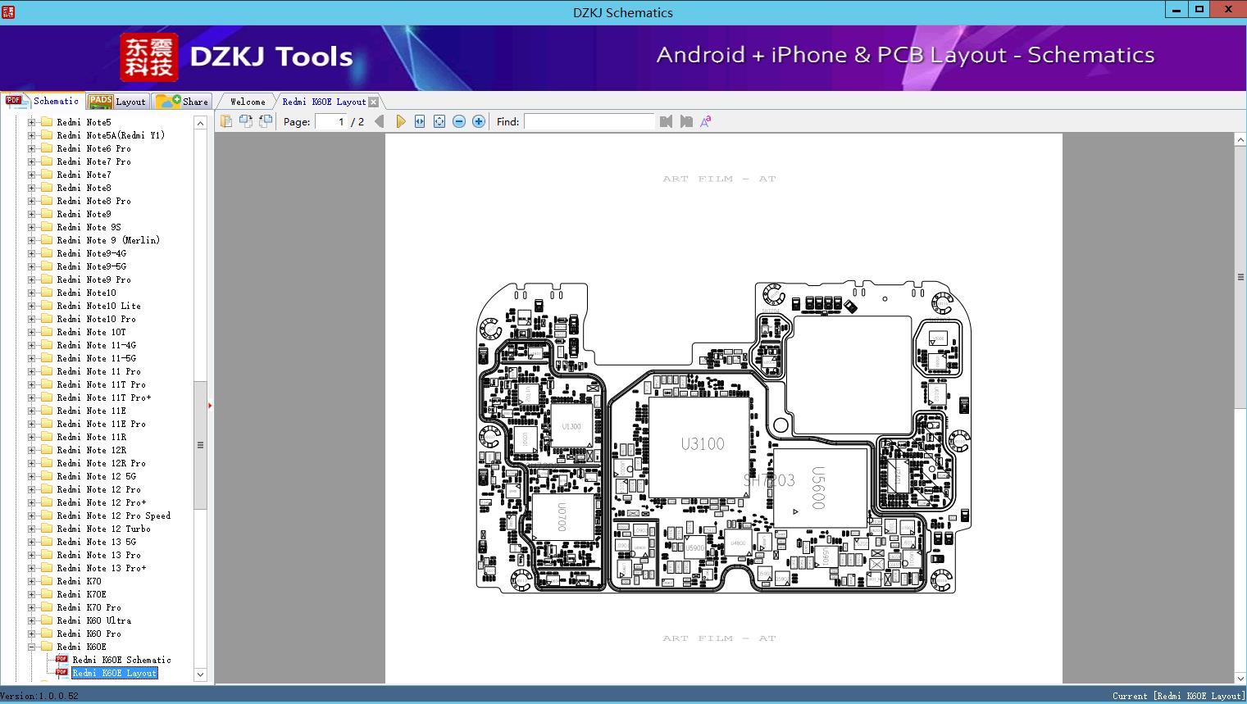Expand the Redmi Note7 Pro node
This screenshot has height=704, width=1247.
click(x=31, y=161)
